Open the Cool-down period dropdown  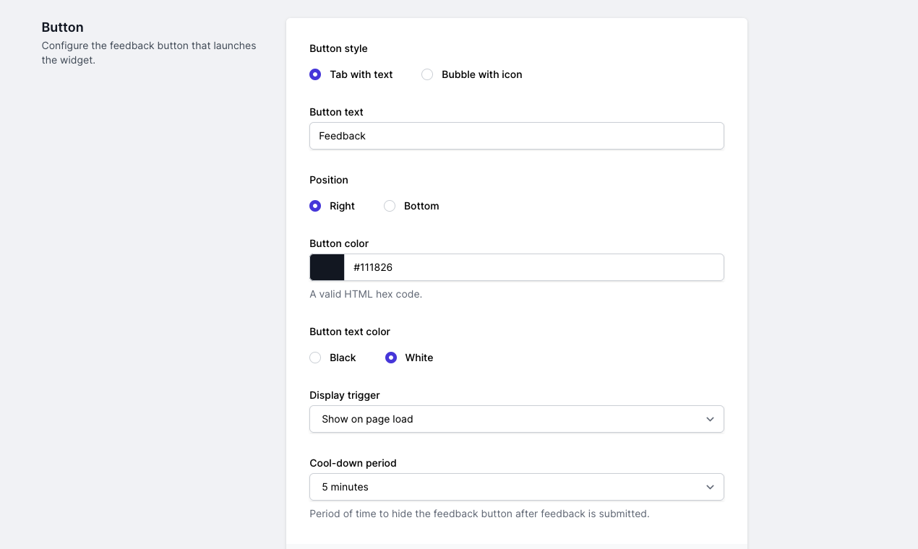click(516, 487)
